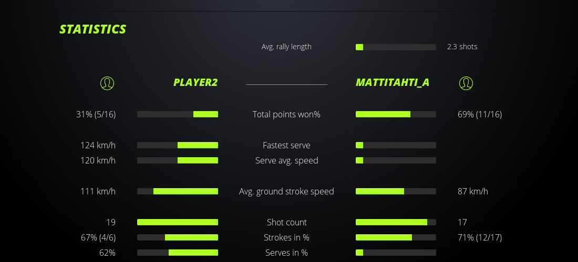
Task: Click PLAYER2's Total points won bar
Action: pos(178,114)
